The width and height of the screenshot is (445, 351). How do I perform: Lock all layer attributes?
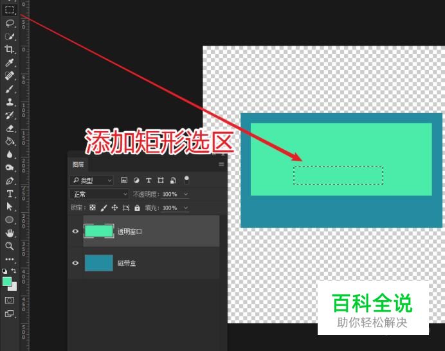point(137,208)
